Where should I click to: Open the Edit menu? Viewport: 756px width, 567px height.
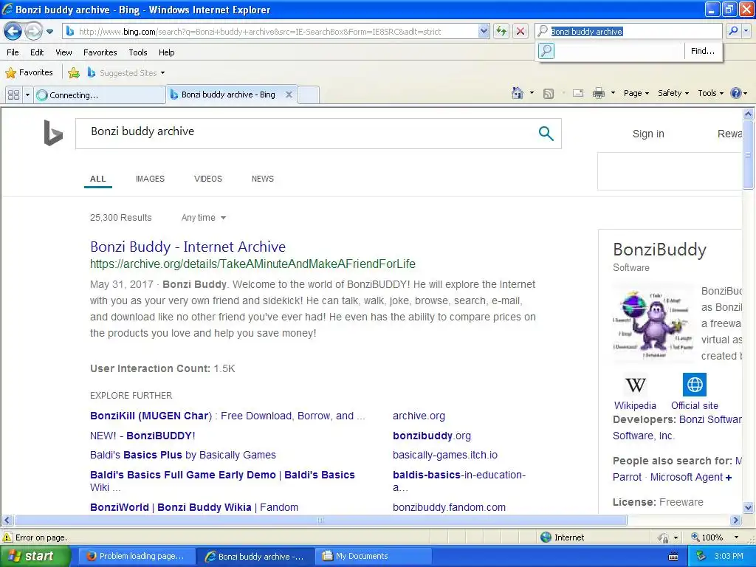[x=37, y=52]
